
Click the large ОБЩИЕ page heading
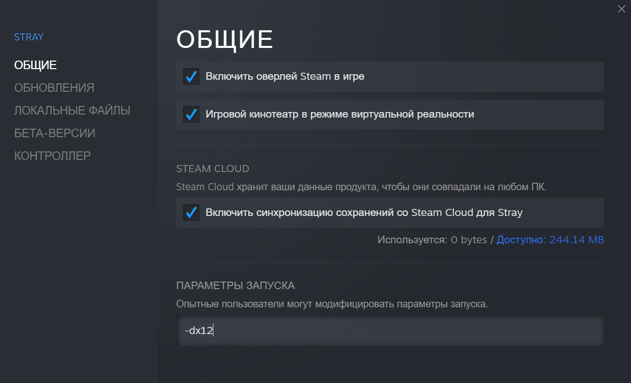coord(224,40)
